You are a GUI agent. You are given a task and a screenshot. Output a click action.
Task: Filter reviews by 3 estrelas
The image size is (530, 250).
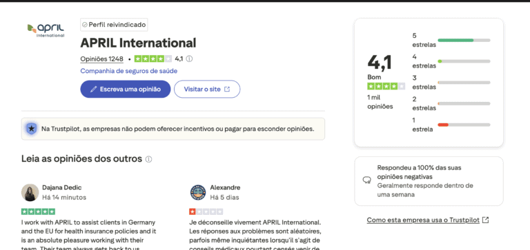pyautogui.click(x=451, y=83)
